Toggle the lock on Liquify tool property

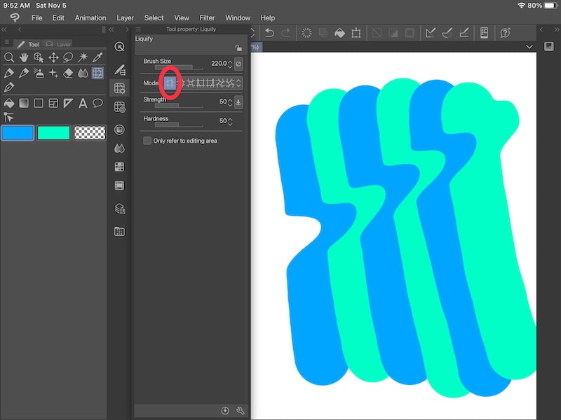click(238, 48)
